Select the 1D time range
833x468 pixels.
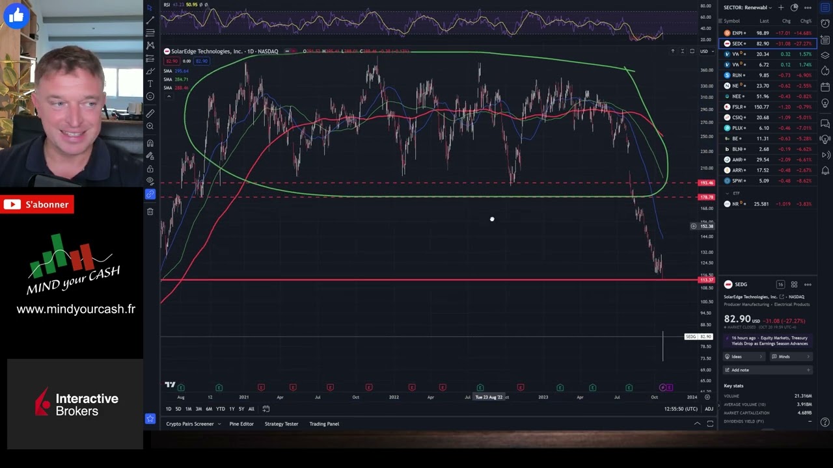pos(168,409)
